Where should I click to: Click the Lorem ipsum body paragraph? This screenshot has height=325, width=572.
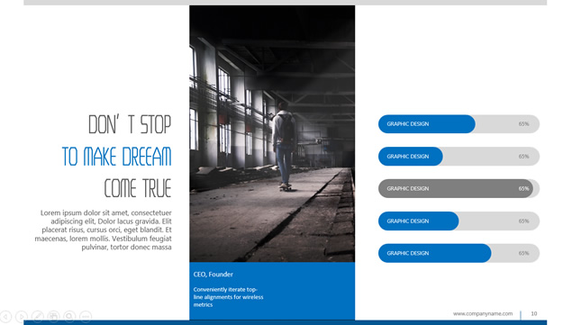click(x=104, y=230)
